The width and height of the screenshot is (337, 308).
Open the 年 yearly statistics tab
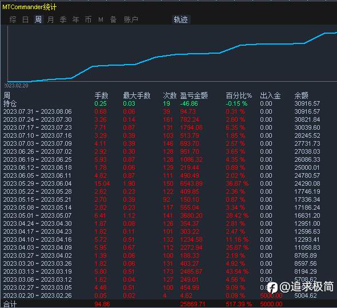point(75,19)
